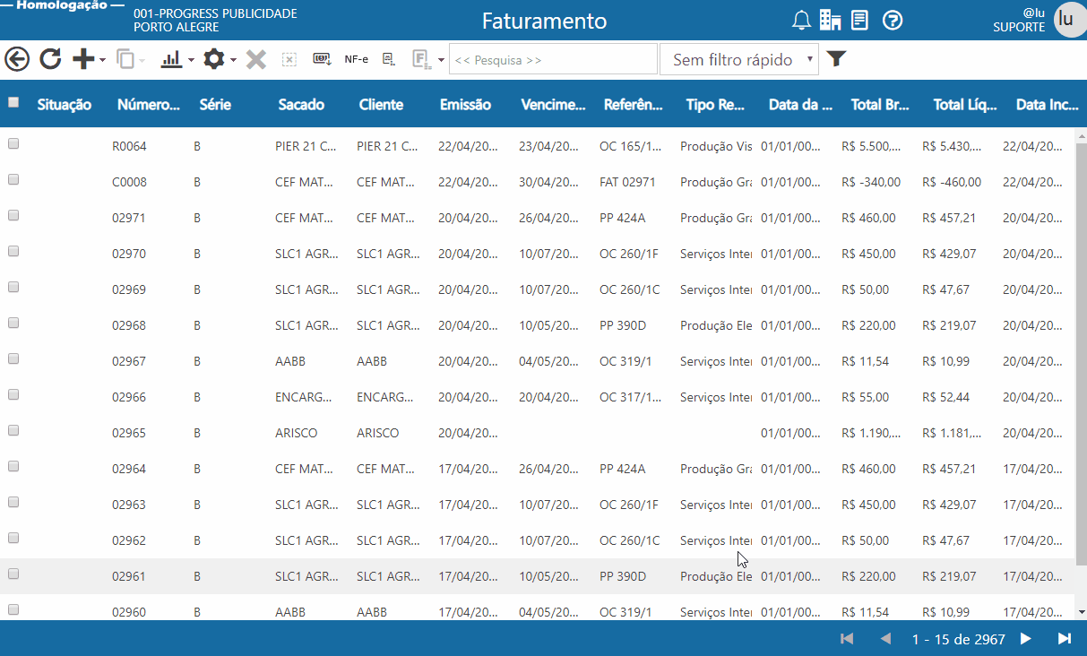Refresh the invoice list
The image size is (1087, 656).
(50, 59)
